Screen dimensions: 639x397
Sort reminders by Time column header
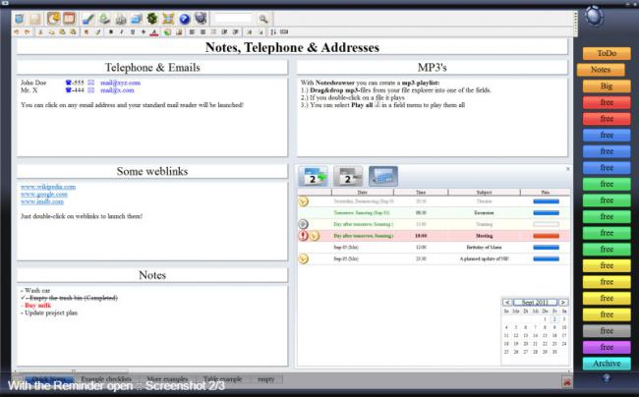421,193
